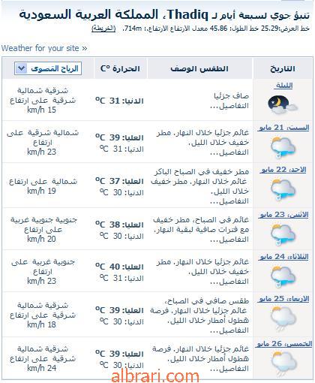Click the Tuesday 24 May weather icon

click(283, 277)
